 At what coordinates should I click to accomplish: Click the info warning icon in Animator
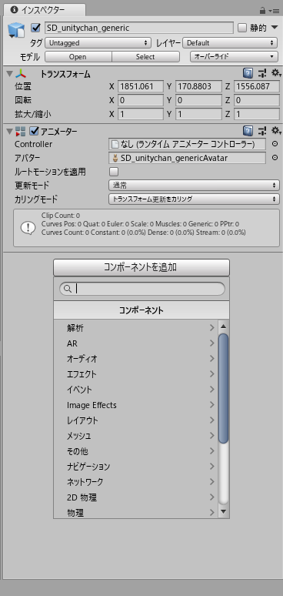[x=28, y=228]
